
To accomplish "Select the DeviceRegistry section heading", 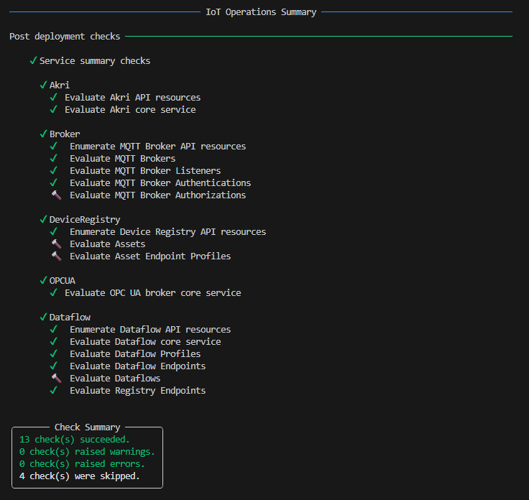I will pos(85,220).
